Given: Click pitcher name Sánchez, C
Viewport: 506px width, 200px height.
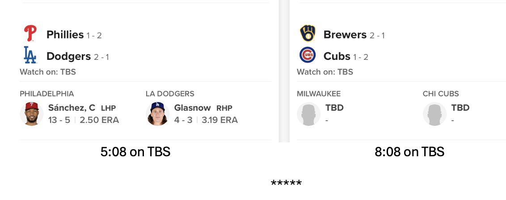Looking at the screenshot, I should point(72,108).
